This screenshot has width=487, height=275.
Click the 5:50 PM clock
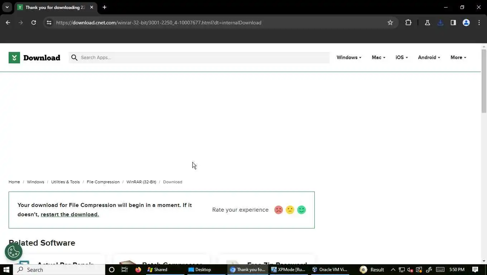[457, 270]
